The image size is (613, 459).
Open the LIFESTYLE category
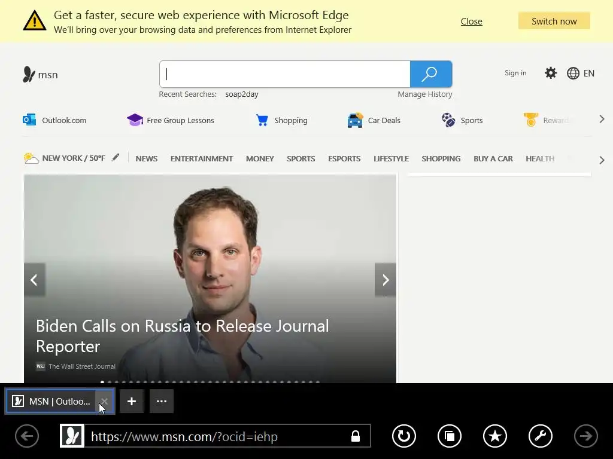(391, 158)
